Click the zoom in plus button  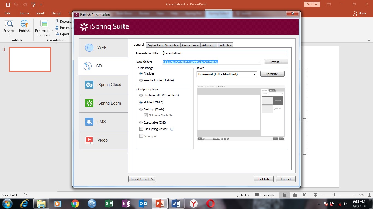354,195
